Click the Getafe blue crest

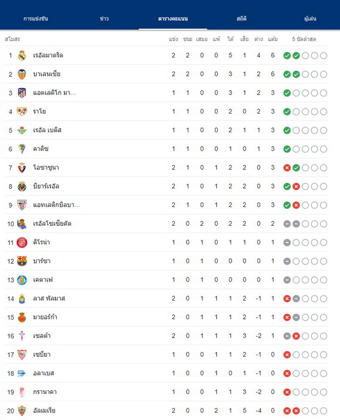point(22,280)
